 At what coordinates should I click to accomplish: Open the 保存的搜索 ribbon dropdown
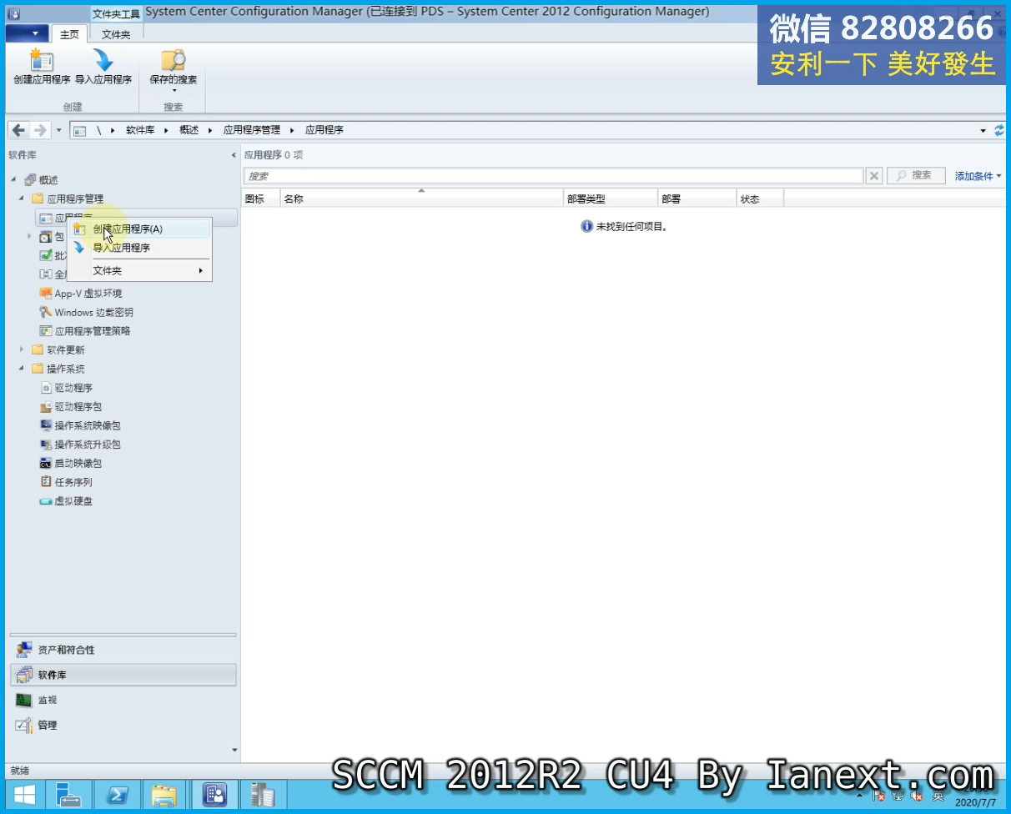pyautogui.click(x=174, y=70)
